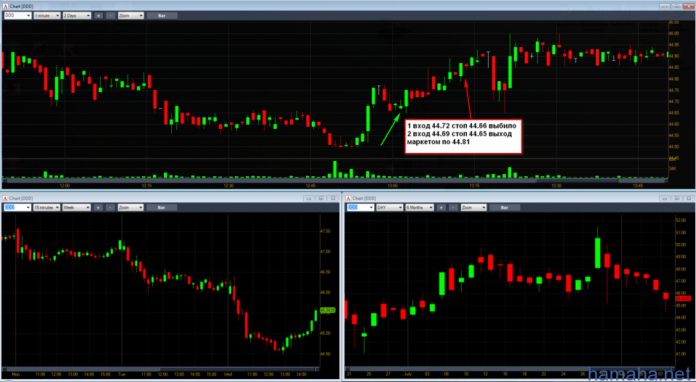Click the '47.50' price axis label
The width and height of the screenshot is (696, 382).
(x=326, y=231)
